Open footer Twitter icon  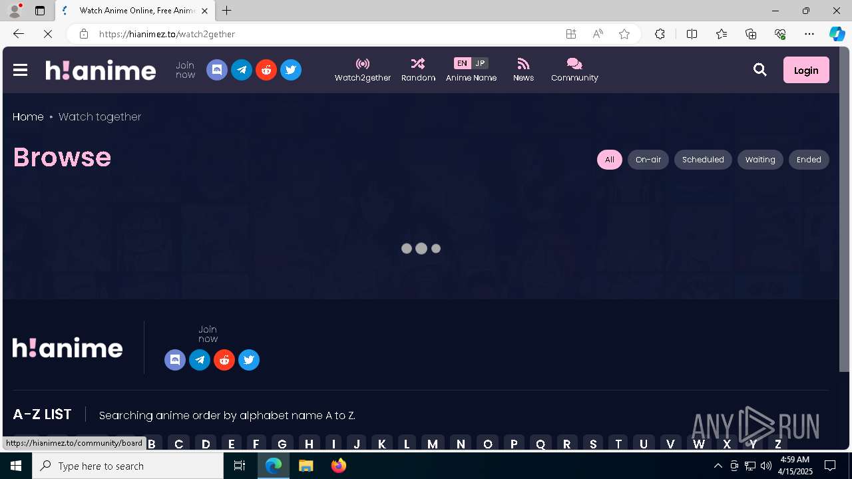click(249, 360)
